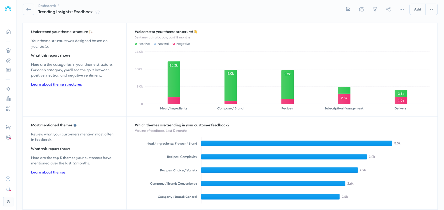Toggle the Positive sentiment legend item
Image resolution: width=444 pixels, height=210 pixels.
[x=142, y=44]
